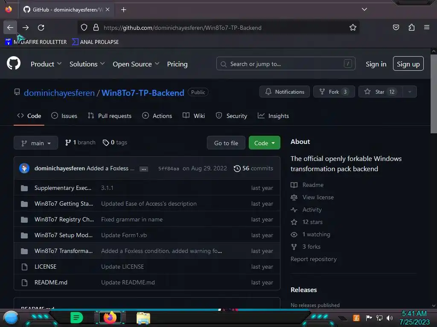View the 56 commits history

[253, 169]
